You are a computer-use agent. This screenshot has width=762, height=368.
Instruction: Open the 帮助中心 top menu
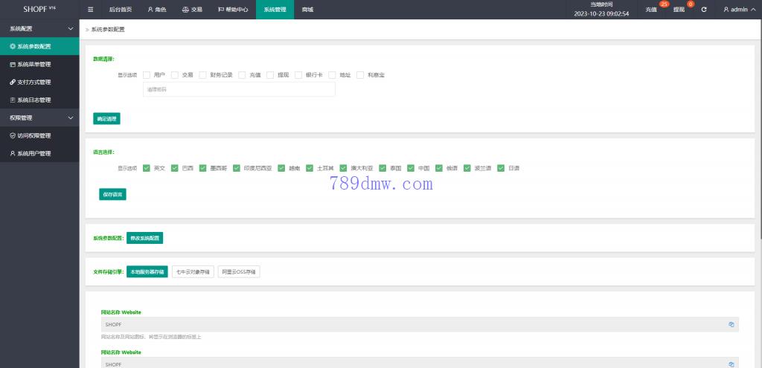click(x=233, y=10)
